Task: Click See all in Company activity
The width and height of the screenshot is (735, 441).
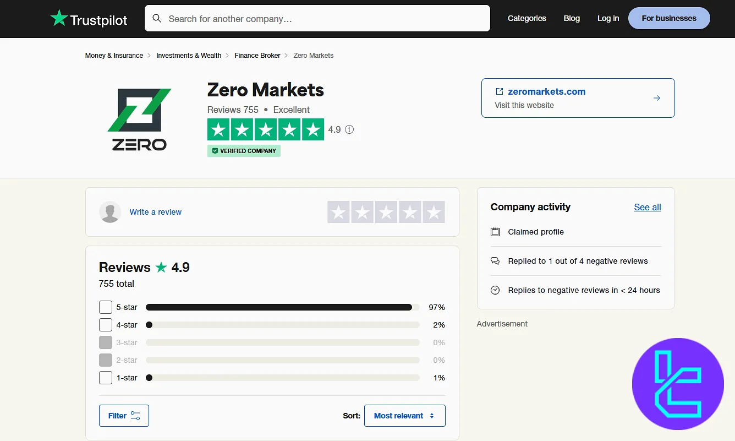Action: pos(648,207)
